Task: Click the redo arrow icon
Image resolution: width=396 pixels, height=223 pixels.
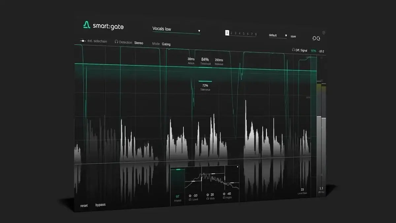Action: [x=319, y=38]
